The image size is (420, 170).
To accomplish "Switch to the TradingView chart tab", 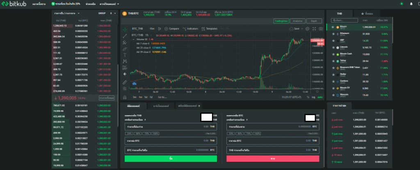I will [281, 21].
